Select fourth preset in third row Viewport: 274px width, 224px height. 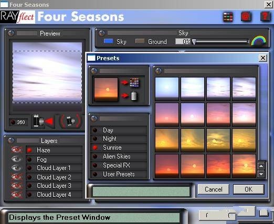[x=244, y=140]
